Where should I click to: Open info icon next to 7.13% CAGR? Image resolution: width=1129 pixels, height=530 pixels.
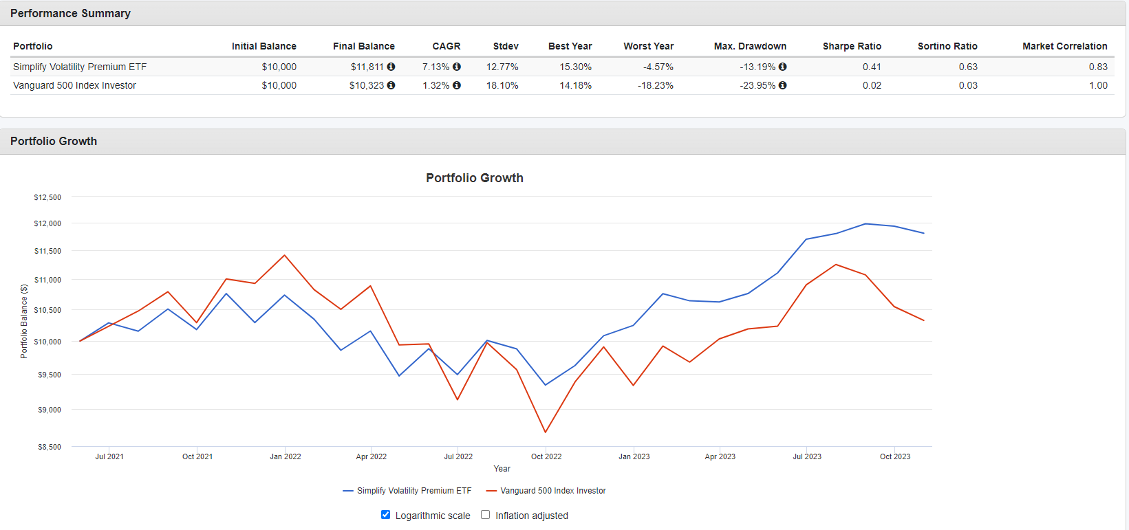(457, 67)
